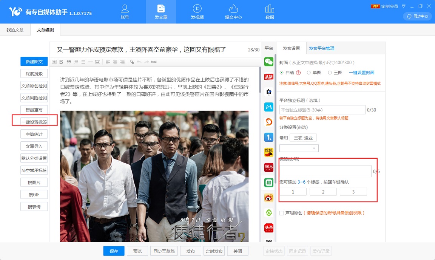
Task: Switch to the 发文章 section
Action: pyautogui.click(x=161, y=12)
